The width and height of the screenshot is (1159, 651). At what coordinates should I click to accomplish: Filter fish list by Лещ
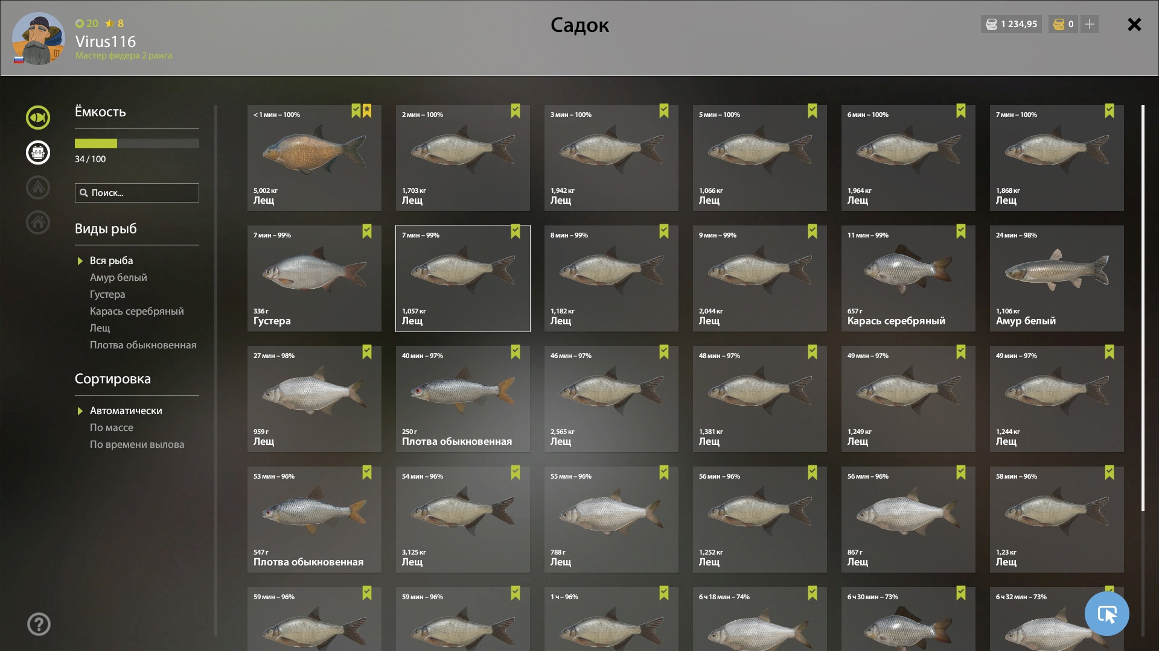click(x=100, y=328)
